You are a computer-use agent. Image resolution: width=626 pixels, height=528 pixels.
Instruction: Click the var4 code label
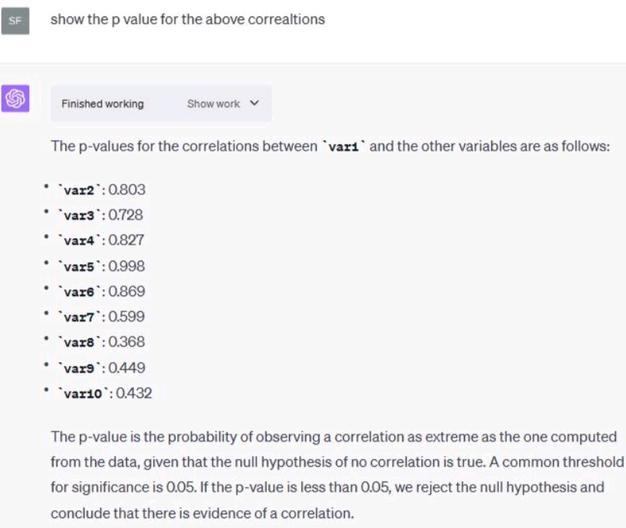pos(79,240)
